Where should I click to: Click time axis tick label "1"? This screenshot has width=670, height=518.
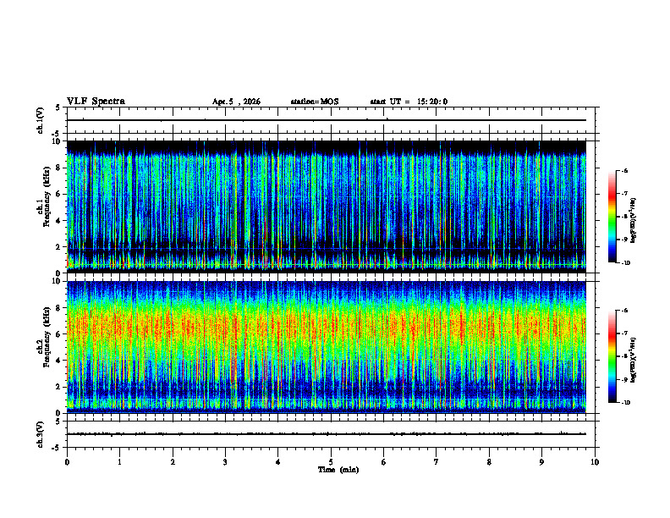click(119, 462)
